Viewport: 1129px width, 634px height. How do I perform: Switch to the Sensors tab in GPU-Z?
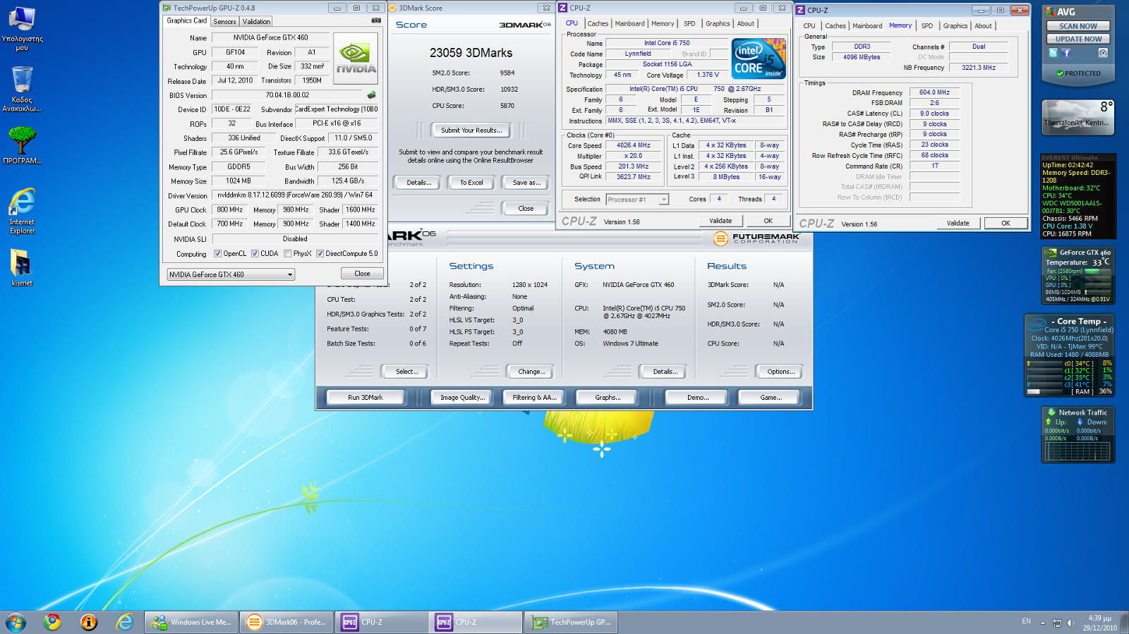pos(225,21)
